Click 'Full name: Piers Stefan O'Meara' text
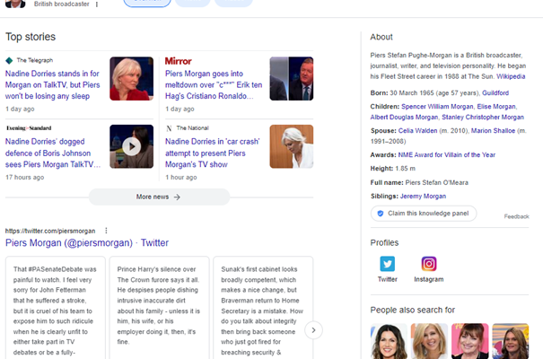This screenshot has width=543, height=359. pyautogui.click(x=419, y=182)
